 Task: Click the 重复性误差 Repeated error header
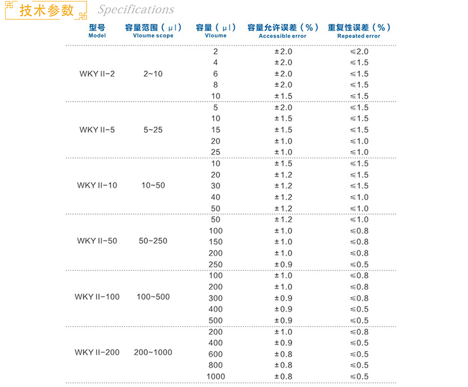click(x=358, y=31)
